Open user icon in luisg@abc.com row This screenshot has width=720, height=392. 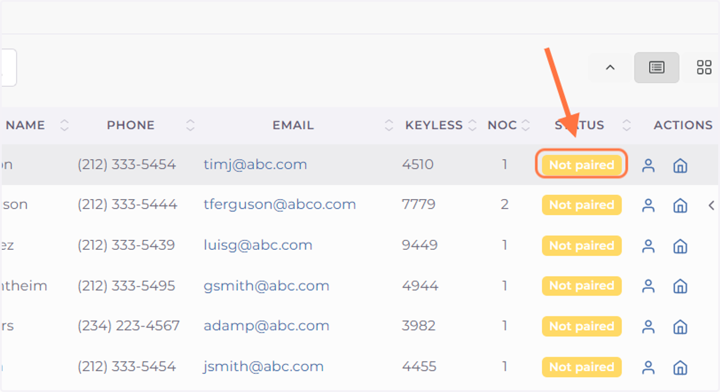click(x=648, y=246)
